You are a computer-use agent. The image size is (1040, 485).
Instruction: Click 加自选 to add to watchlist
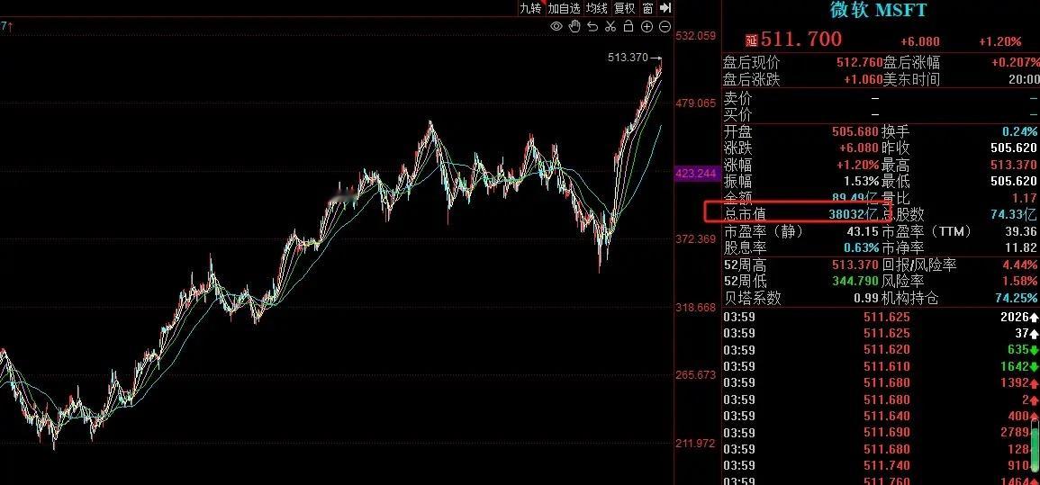[563, 8]
